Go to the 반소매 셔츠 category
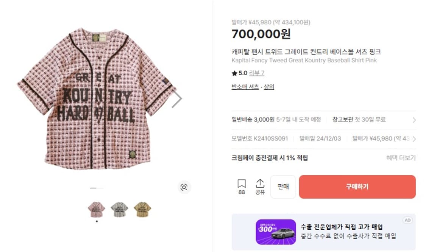This screenshot has height=252, width=426. pos(245,87)
